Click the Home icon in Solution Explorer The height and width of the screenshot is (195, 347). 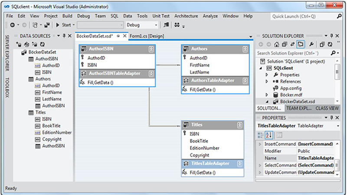277,44
